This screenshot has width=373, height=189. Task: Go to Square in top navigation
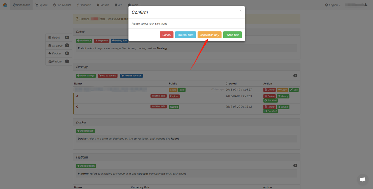[x=41, y=5]
